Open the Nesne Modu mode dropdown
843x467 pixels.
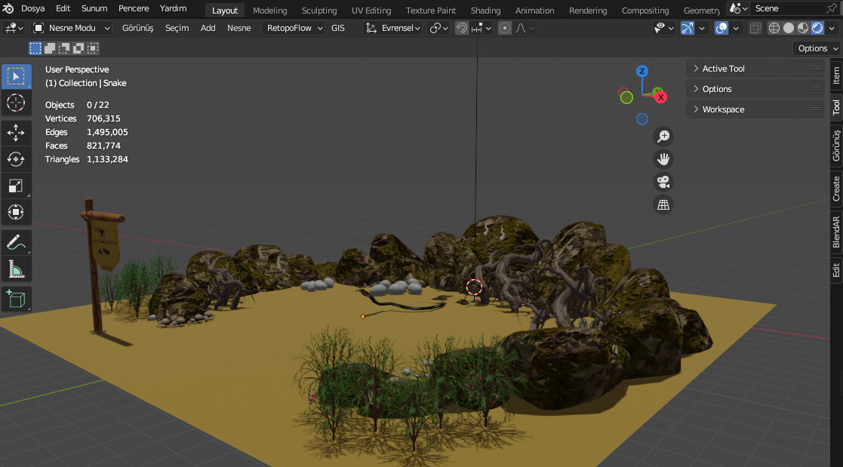(71, 27)
